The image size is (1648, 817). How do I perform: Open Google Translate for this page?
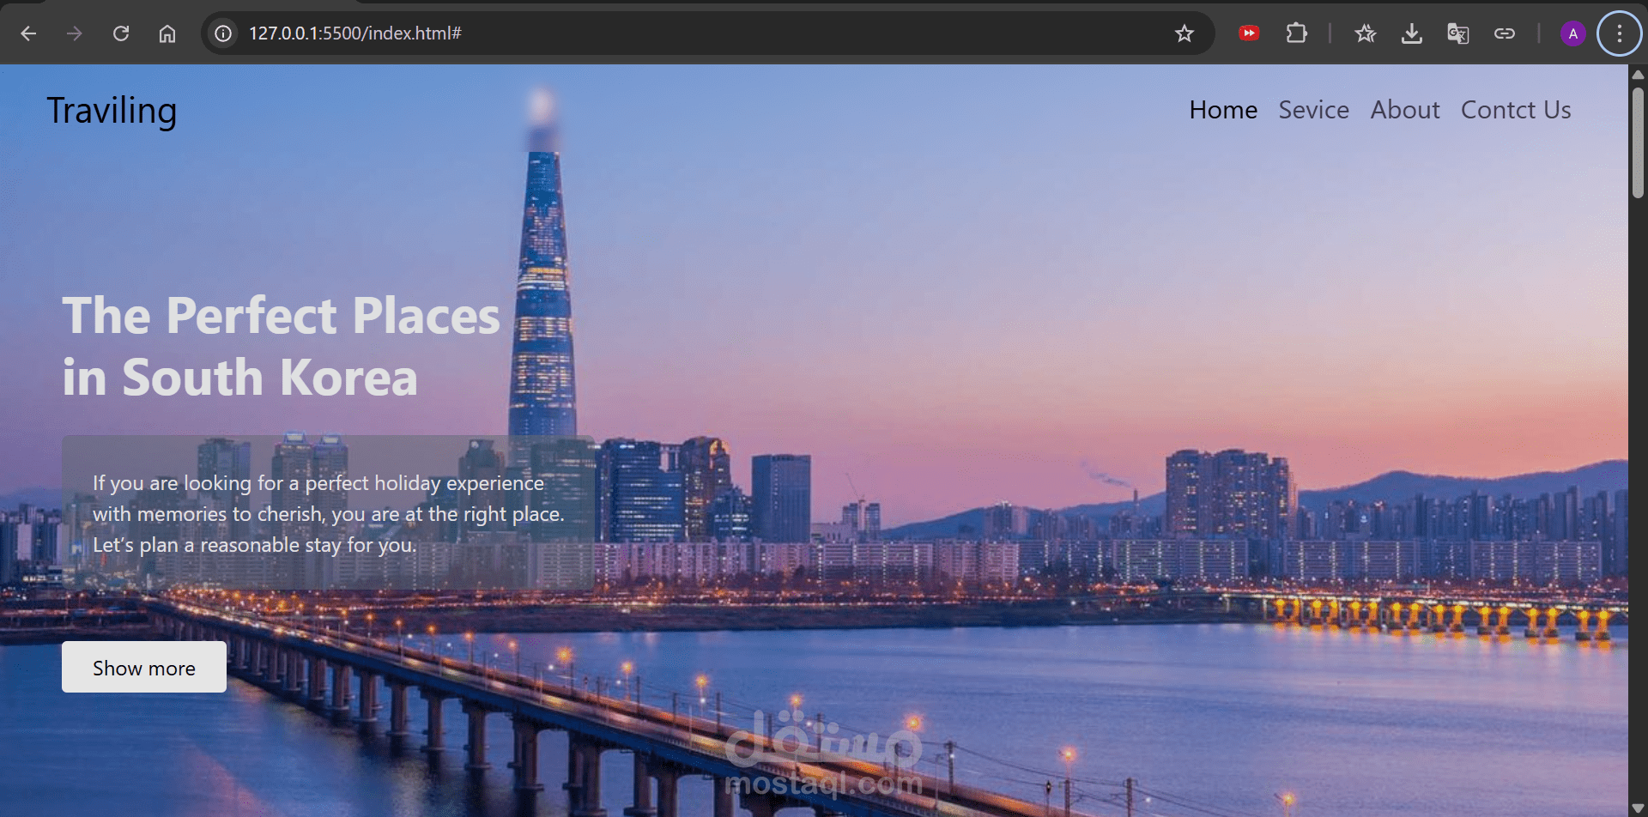pyautogui.click(x=1458, y=33)
